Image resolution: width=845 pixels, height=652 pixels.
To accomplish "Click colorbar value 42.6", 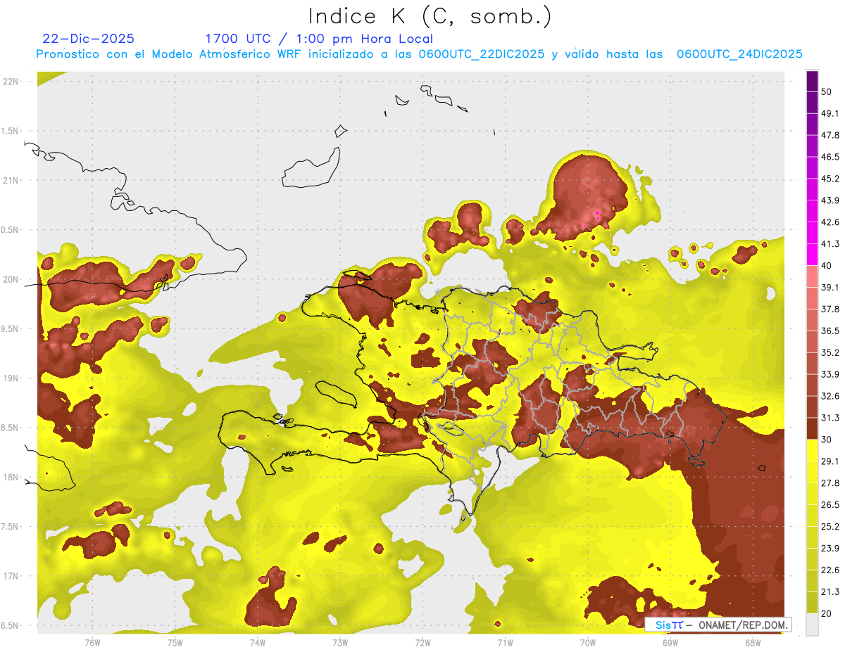I will [830, 222].
